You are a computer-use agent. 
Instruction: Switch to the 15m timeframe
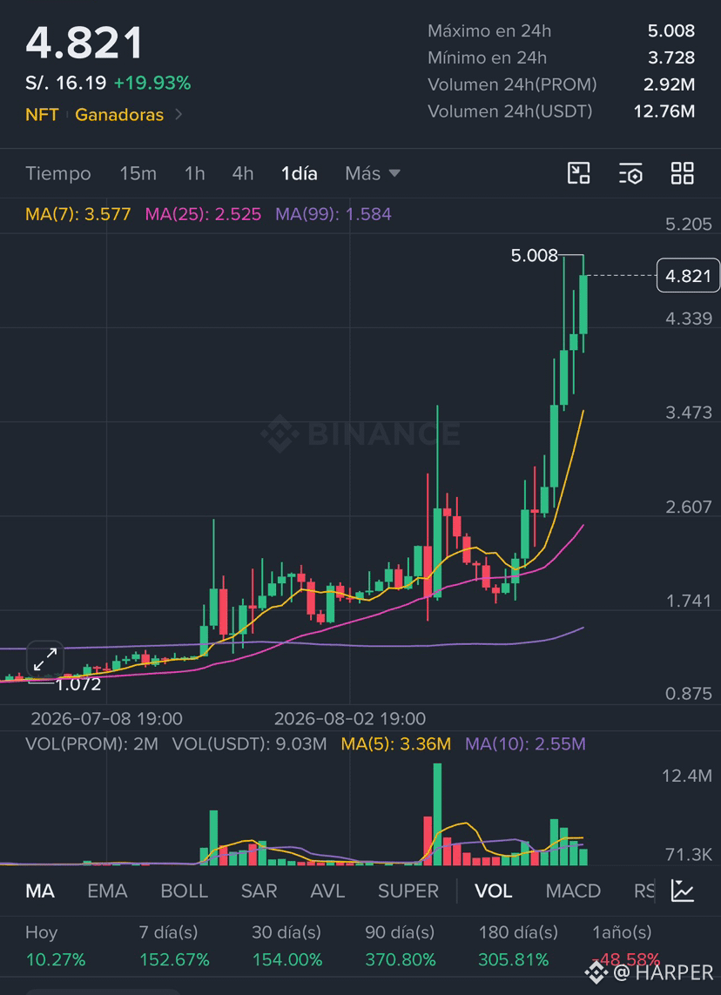pyautogui.click(x=138, y=173)
